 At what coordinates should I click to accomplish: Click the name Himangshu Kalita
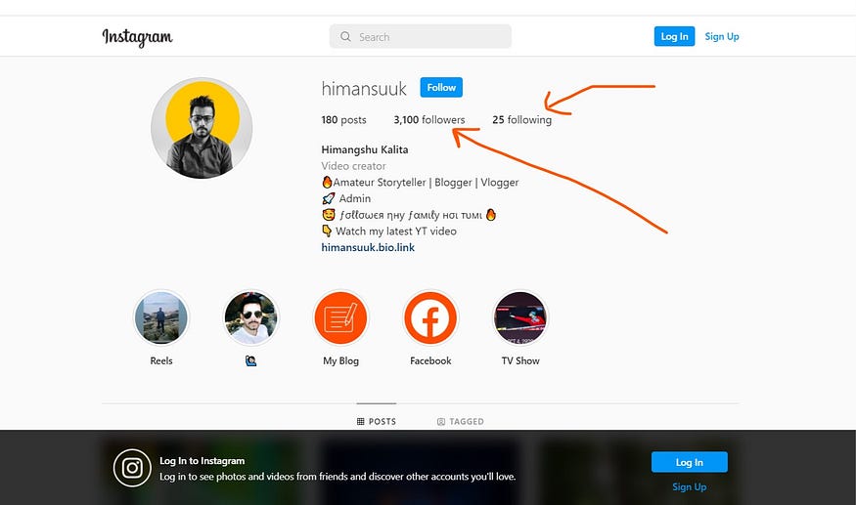pos(365,149)
